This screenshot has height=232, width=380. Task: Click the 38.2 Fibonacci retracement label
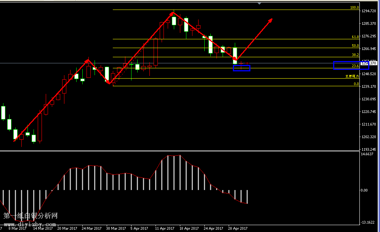pyautogui.click(x=355, y=55)
